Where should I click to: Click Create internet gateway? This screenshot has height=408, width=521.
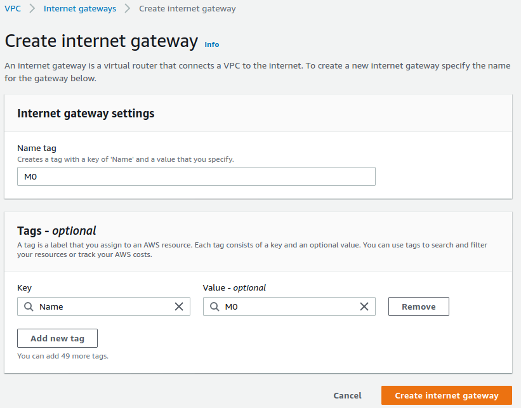pos(446,395)
